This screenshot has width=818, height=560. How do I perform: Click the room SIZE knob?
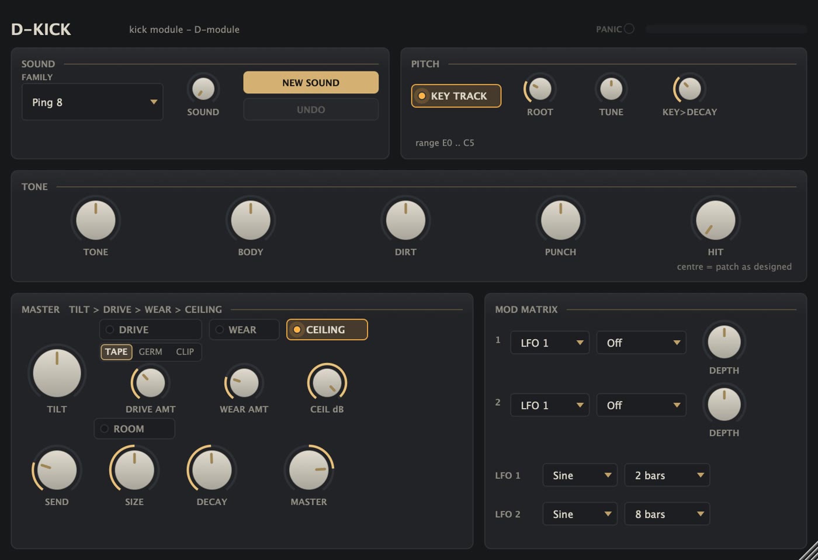click(x=134, y=470)
